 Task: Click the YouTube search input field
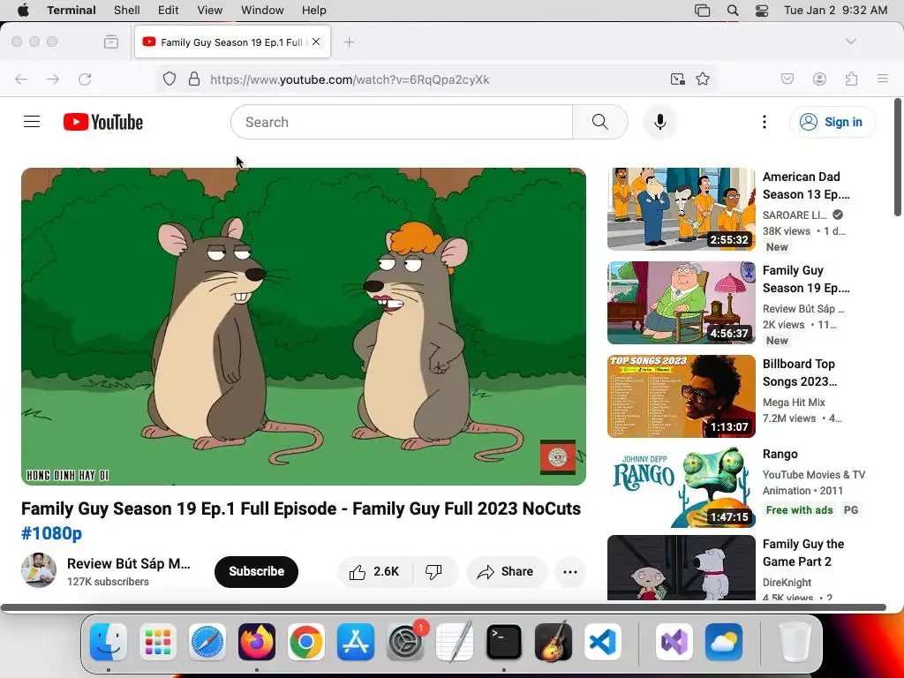tap(402, 122)
